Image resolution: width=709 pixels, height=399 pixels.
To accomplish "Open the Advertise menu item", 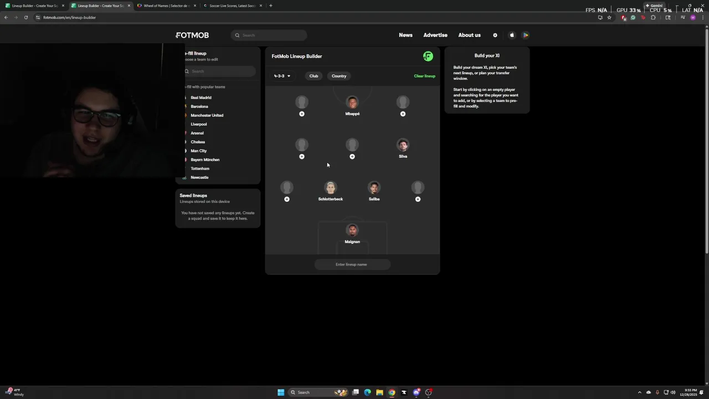I will (x=435, y=35).
